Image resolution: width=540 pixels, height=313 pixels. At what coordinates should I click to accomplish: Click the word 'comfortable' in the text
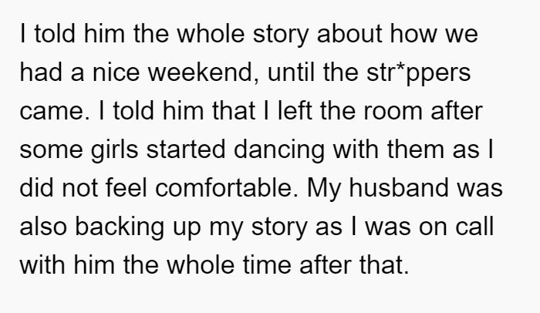point(226,188)
